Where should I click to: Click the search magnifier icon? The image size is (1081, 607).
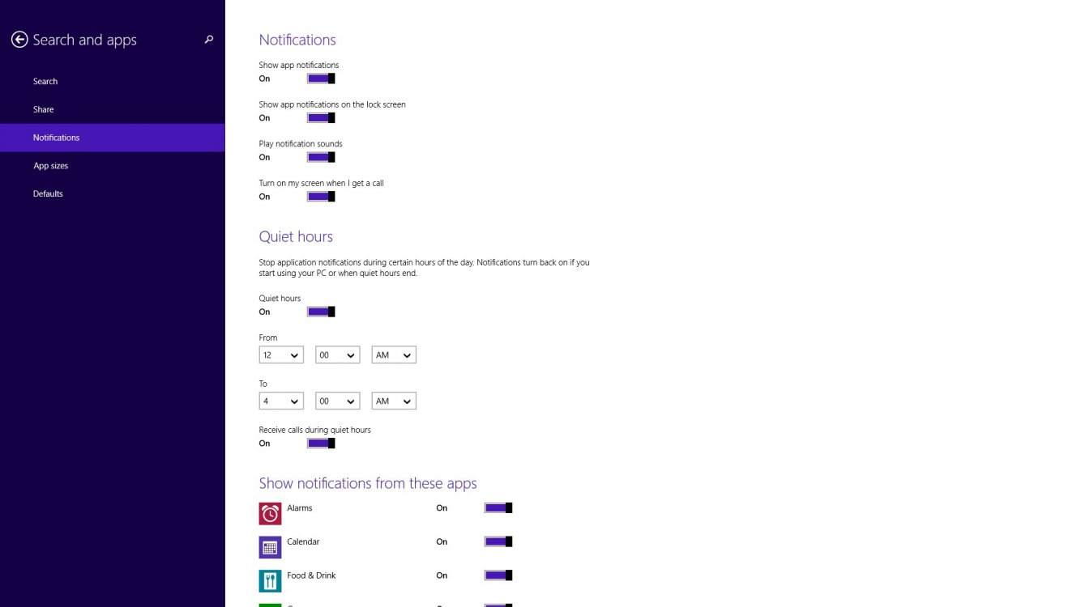(209, 39)
